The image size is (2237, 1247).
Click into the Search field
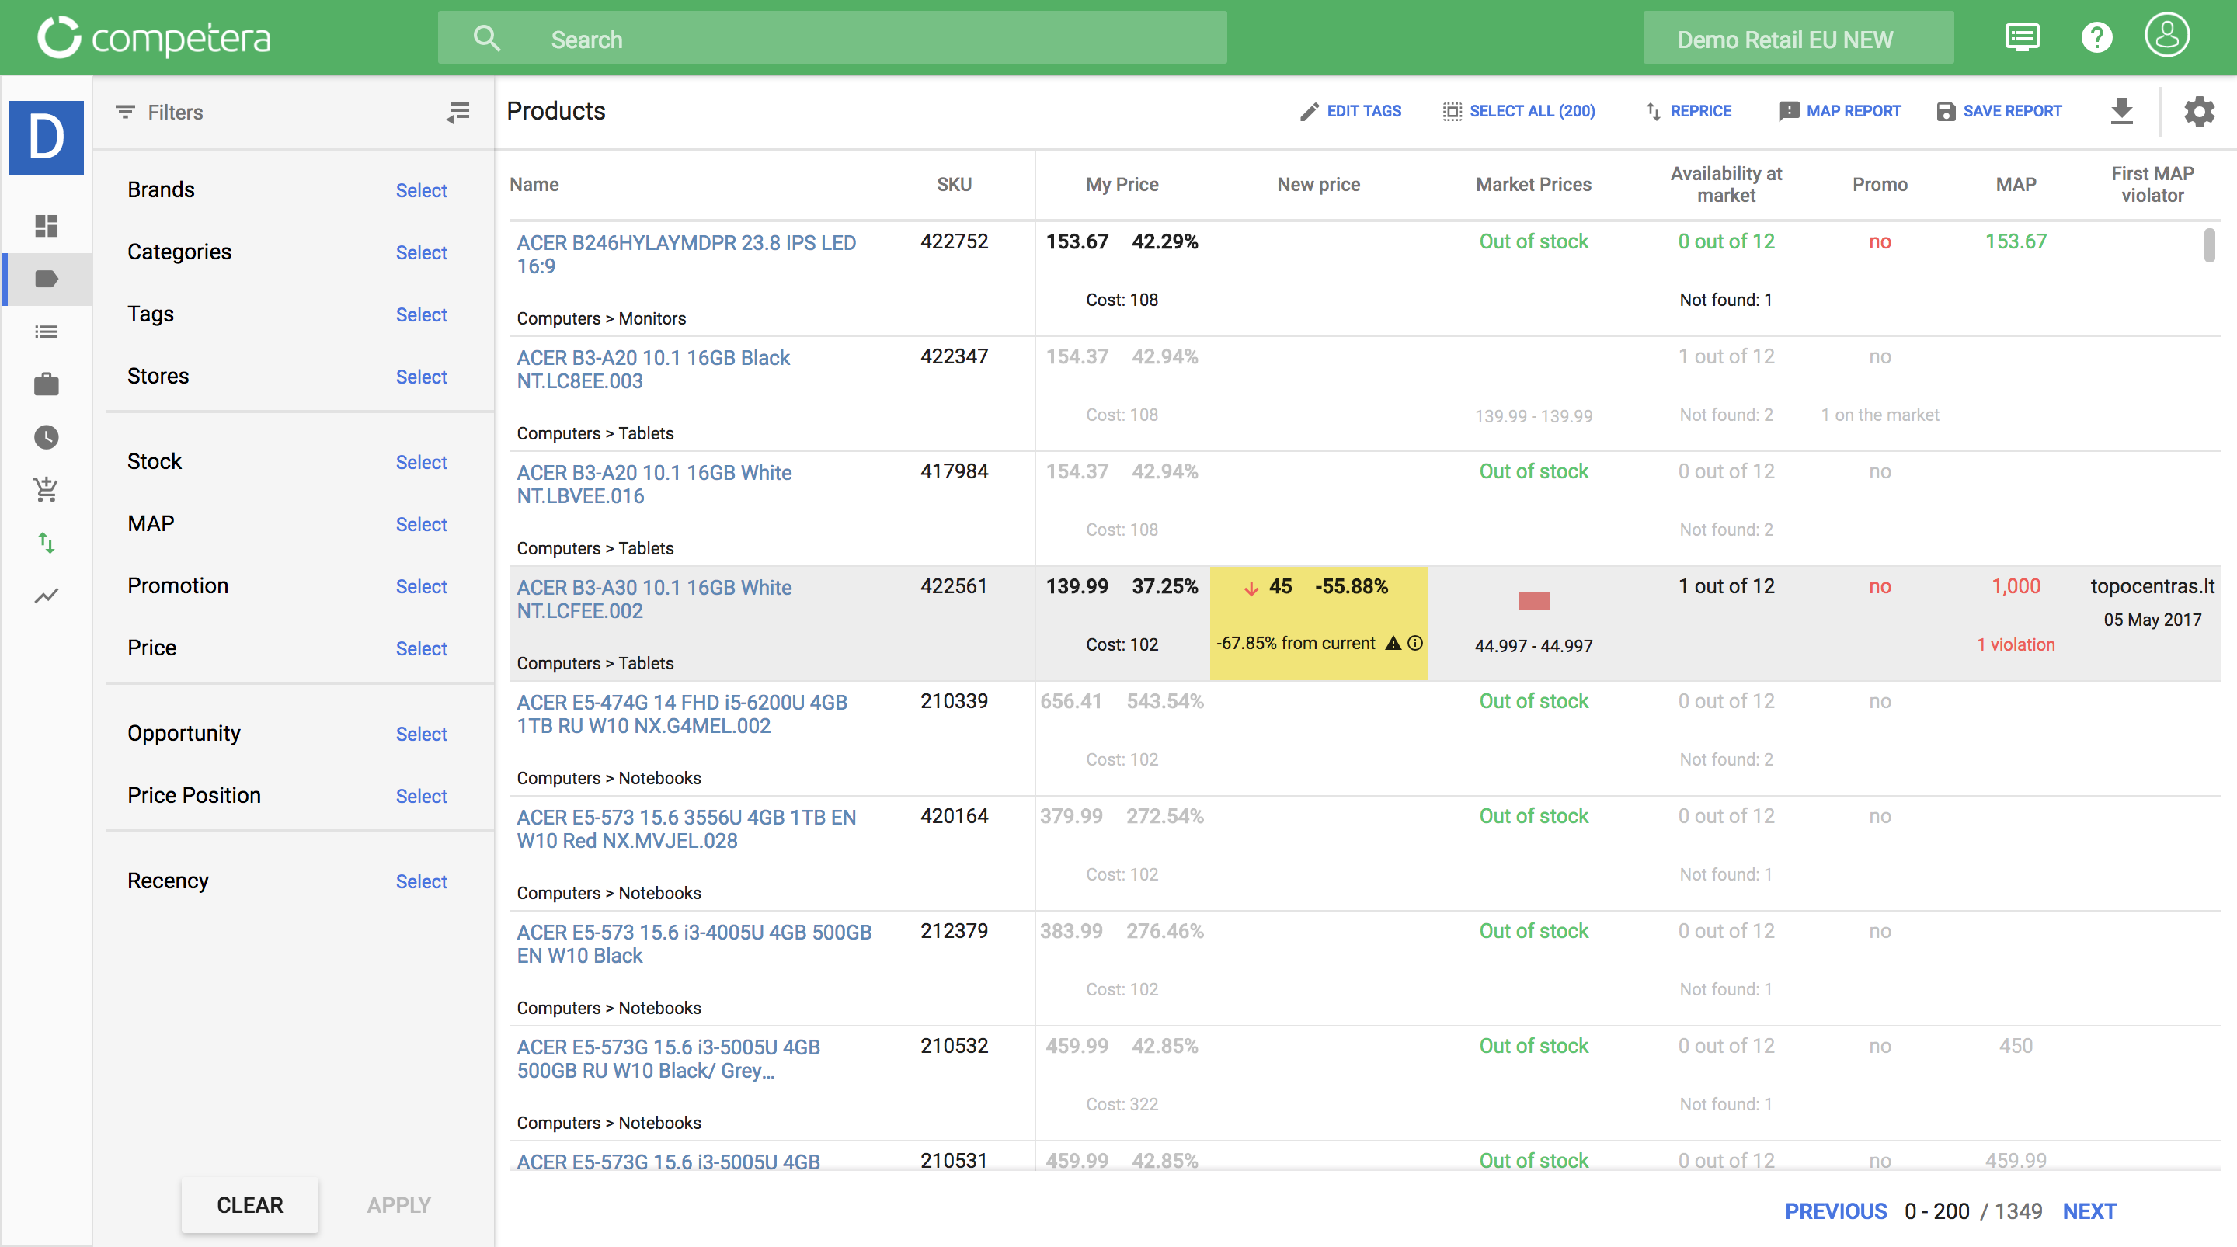point(832,38)
